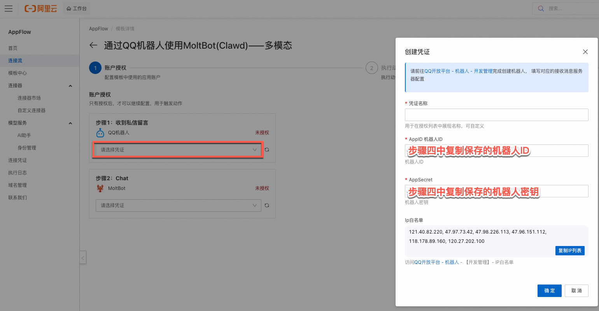Open 联系我们 sidebar item

(x=18, y=198)
